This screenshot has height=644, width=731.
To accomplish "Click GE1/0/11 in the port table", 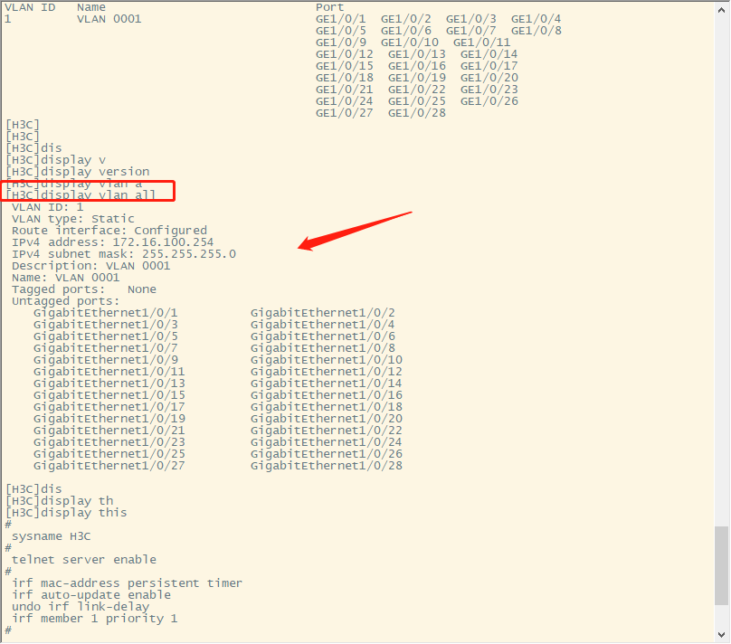I will click(482, 43).
